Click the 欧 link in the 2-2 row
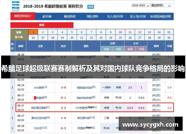The height and width of the screenshot is (134, 186). tap(158, 105)
